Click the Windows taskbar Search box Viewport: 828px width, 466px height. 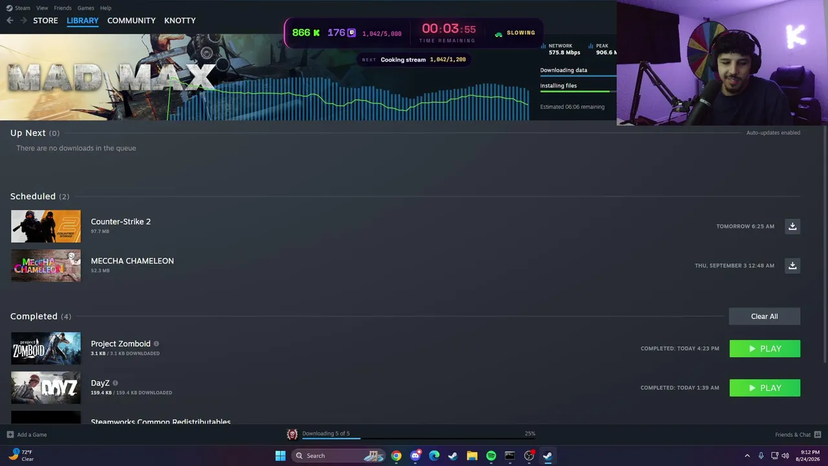point(338,456)
